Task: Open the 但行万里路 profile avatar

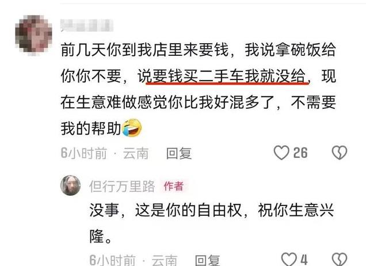Action: coord(70,185)
